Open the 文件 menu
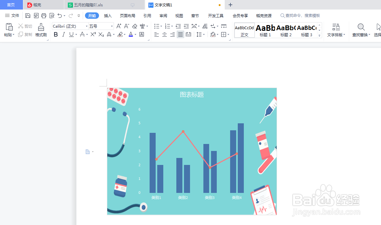Viewport: 381px width, 225px height. pos(14,15)
